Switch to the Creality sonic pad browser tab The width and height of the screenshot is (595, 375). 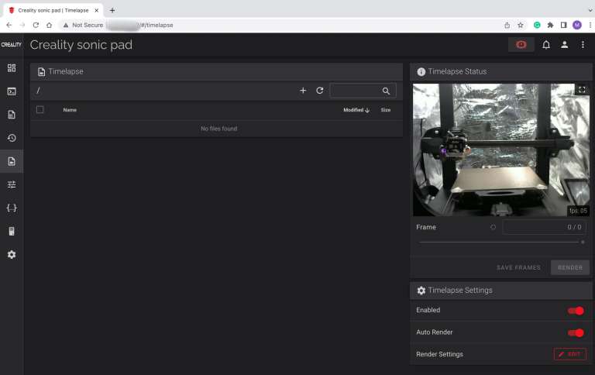coord(53,10)
